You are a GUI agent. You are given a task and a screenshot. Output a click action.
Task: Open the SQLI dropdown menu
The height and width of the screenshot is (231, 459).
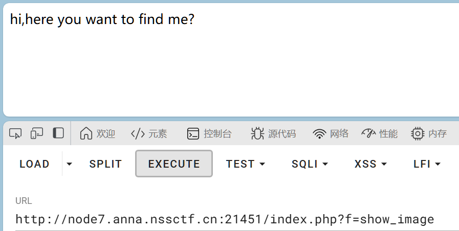click(x=310, y=164)
